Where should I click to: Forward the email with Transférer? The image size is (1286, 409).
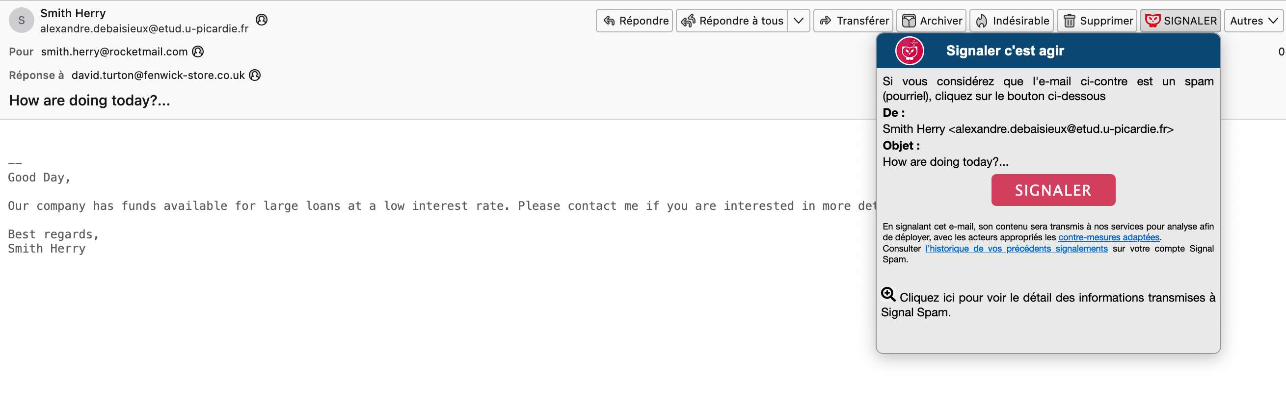(x=853, y=21)
